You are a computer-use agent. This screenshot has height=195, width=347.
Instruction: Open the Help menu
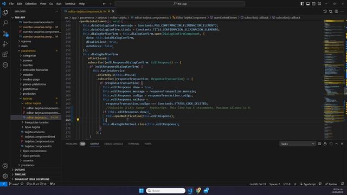[82, 4]
